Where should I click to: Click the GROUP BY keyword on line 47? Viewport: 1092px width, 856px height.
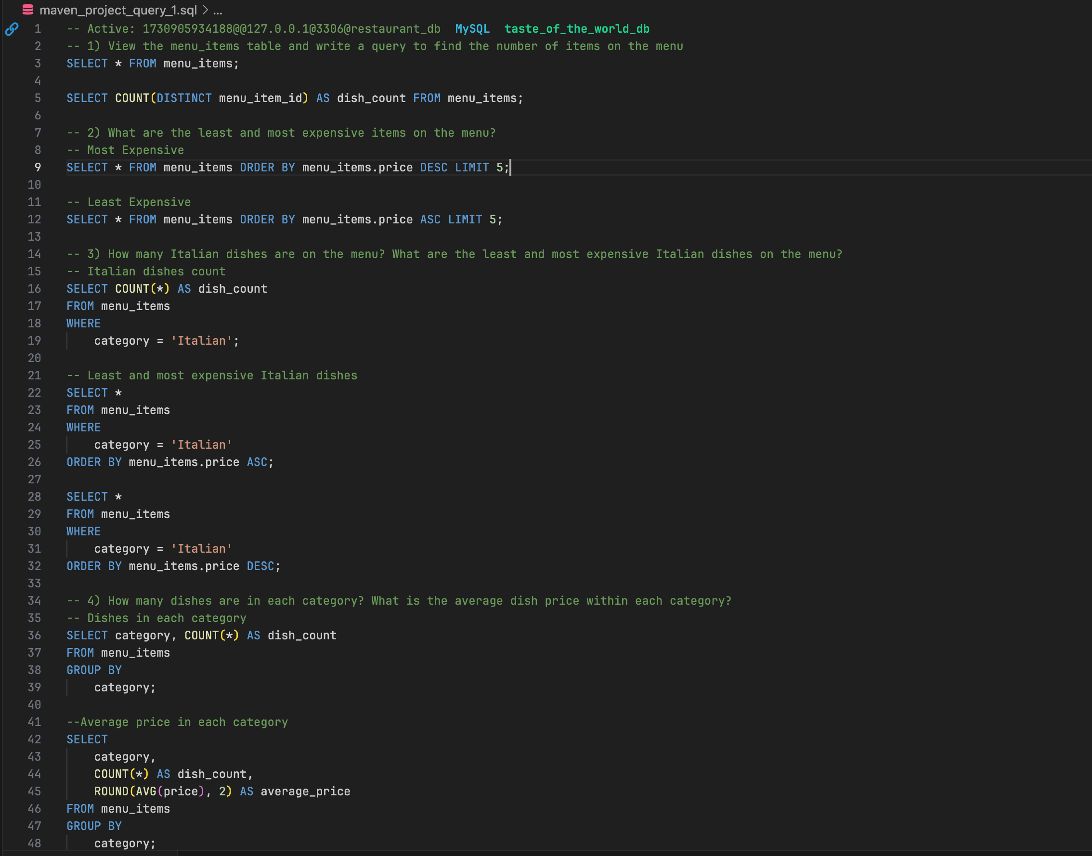pyautogui.click(x=94, y=827)
